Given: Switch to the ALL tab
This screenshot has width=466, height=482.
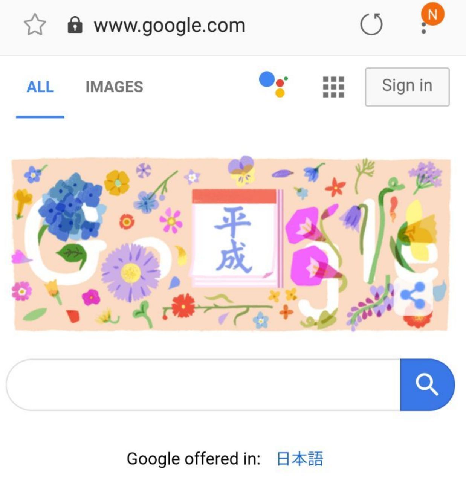Looking at the screenshot, I should coord(40,87).
